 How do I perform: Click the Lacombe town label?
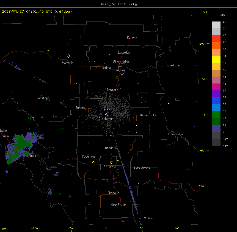(x=124, y=53)
